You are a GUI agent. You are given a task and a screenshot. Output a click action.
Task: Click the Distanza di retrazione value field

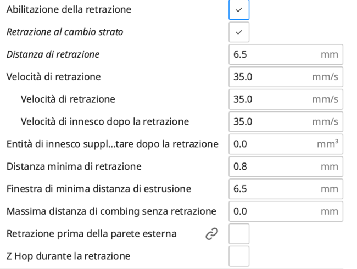[x=275, y=55]
